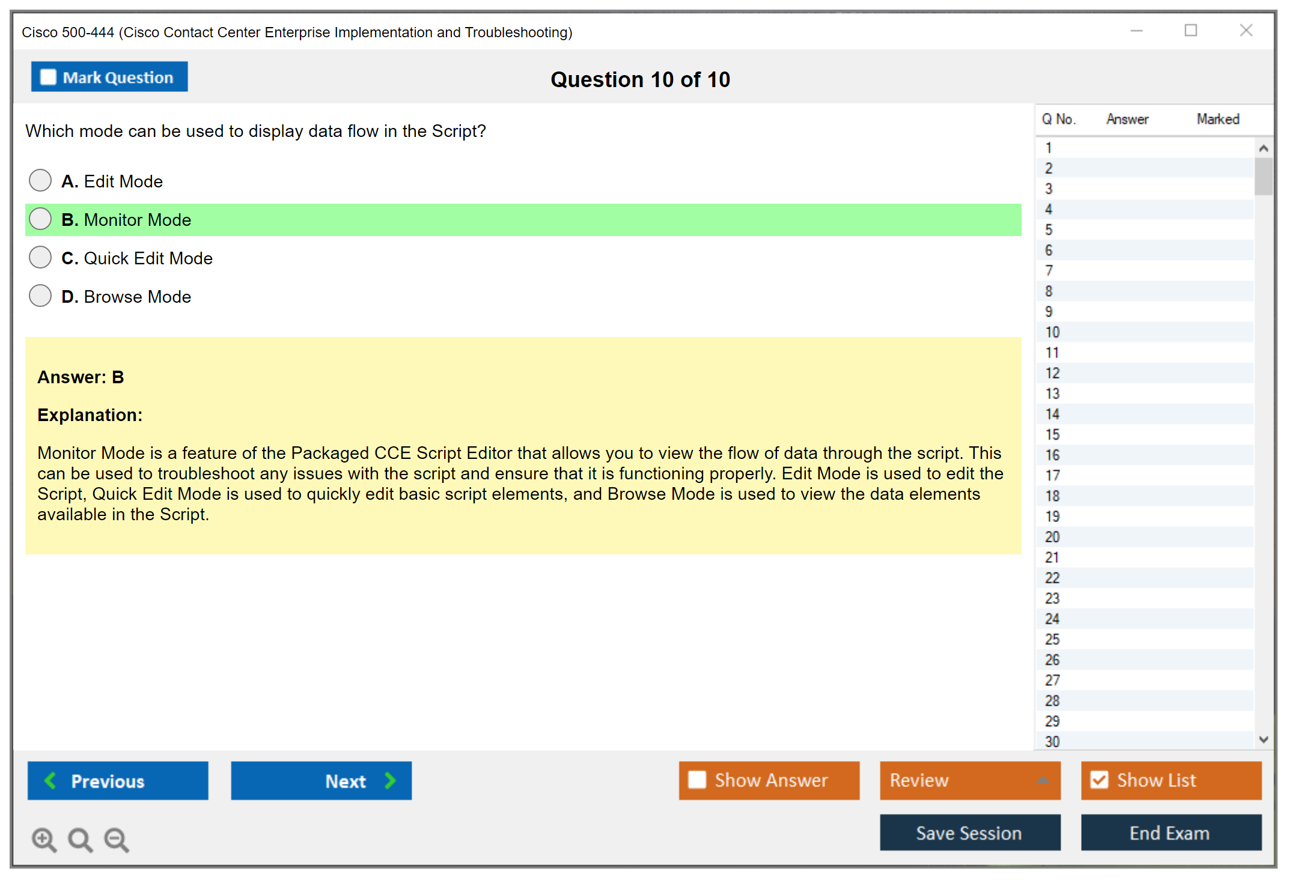This screenshot has width=1292, height=883.
Task: Maximize the exam window
Action: tap(1190, 31)
